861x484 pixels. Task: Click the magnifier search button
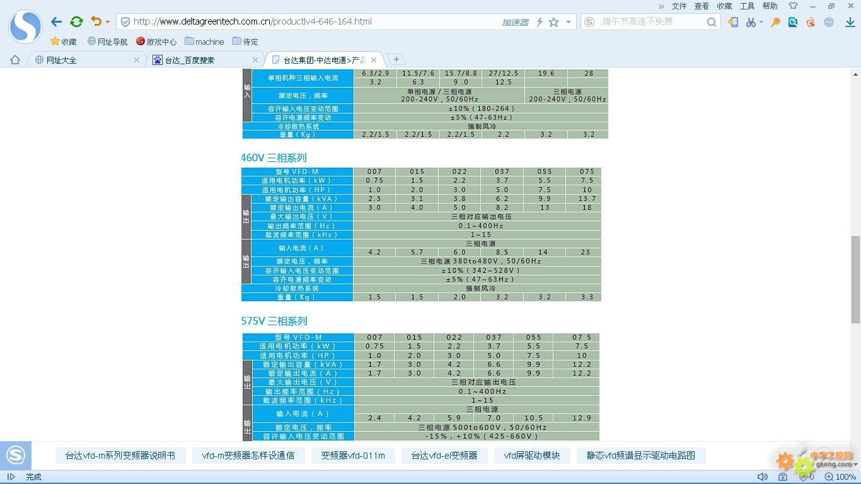pos(712,22)
